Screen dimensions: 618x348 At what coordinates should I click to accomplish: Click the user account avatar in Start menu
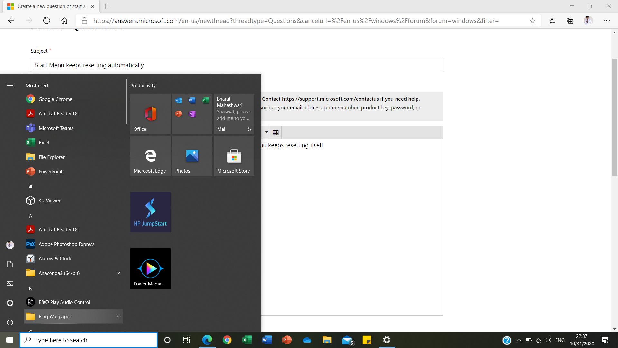pyautogui.click(x=10, y=245)
